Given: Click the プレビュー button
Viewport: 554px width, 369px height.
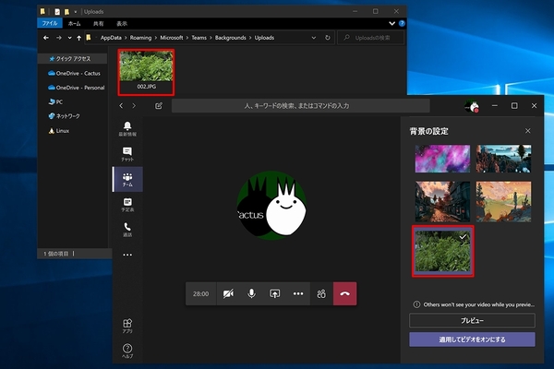Looking at the screenshot, I should (x=472, y=320).
